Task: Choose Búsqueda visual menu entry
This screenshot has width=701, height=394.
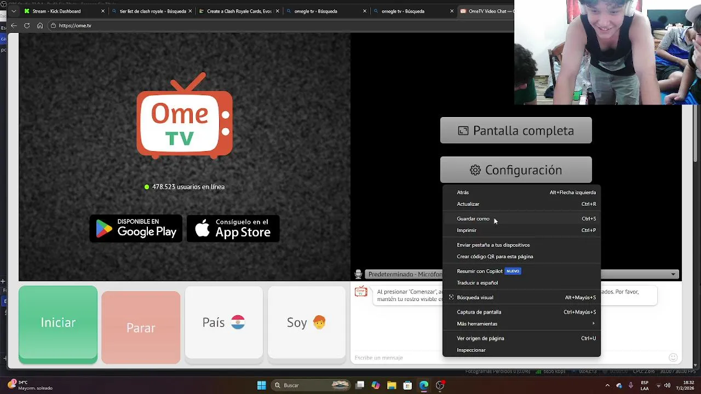Action: [x=521, y=298]
